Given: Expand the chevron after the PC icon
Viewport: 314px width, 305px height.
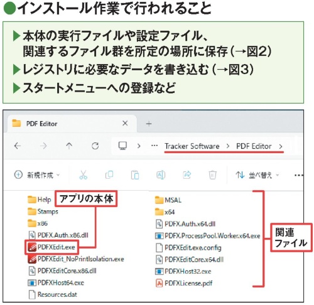Looking at the screenshot, I should coord(139,146).
